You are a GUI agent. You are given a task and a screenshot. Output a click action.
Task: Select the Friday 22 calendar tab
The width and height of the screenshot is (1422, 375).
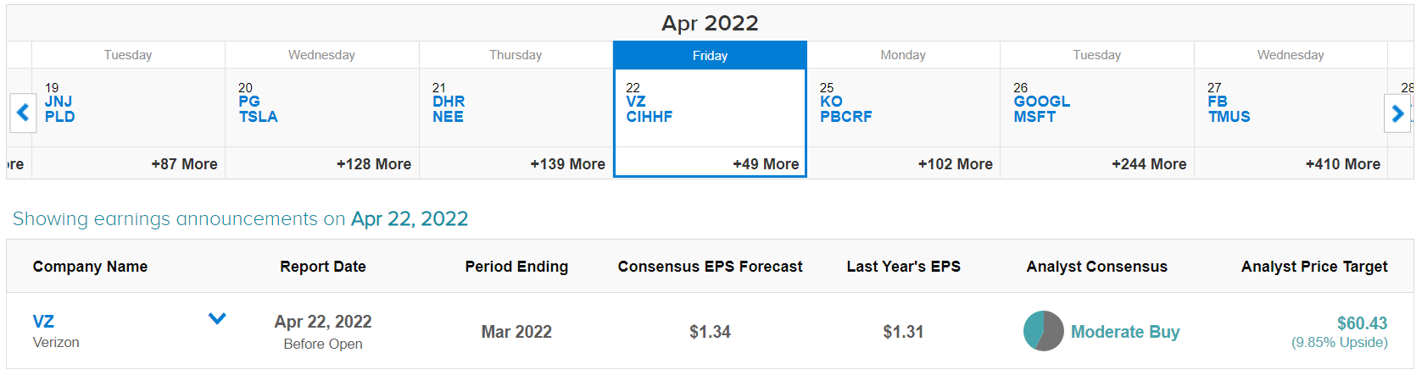pos(710,55)
